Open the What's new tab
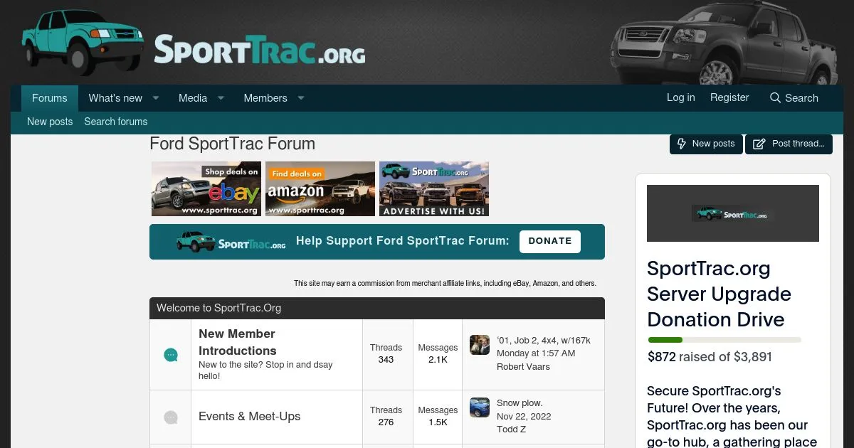The image size is (854, 448). pos(115,98)
